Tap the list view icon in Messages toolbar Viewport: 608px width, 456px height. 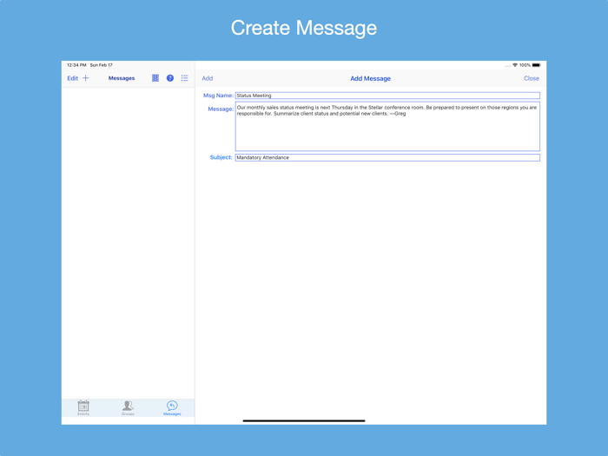pyautogui.click(x=184, y=78)
